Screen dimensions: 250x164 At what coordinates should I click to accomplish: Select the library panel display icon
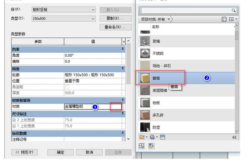pos(224,19)
